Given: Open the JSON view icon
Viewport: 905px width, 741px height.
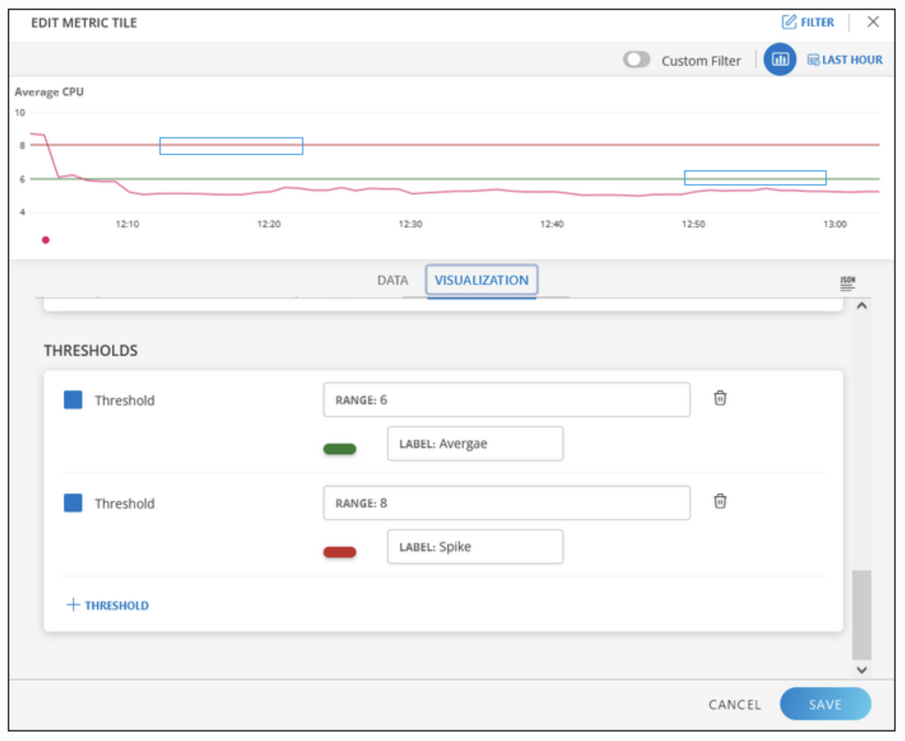Looking at the screenshot, I should coord(847,283).
